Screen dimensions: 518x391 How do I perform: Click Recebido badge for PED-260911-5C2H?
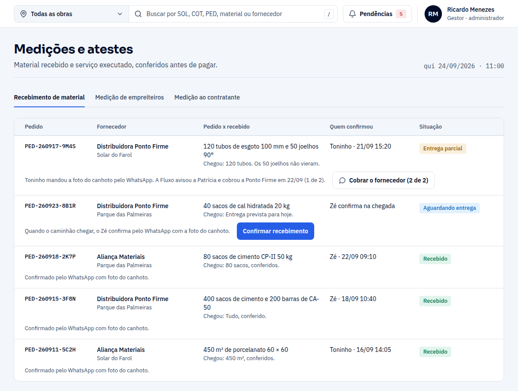tap(435, 352)
